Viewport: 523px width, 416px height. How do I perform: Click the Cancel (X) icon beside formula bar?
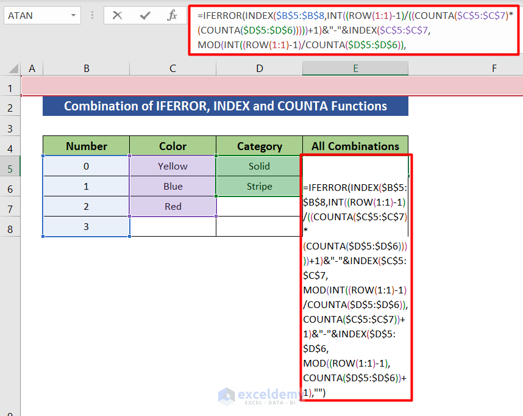pyautogui.click(x=117, y=15)
